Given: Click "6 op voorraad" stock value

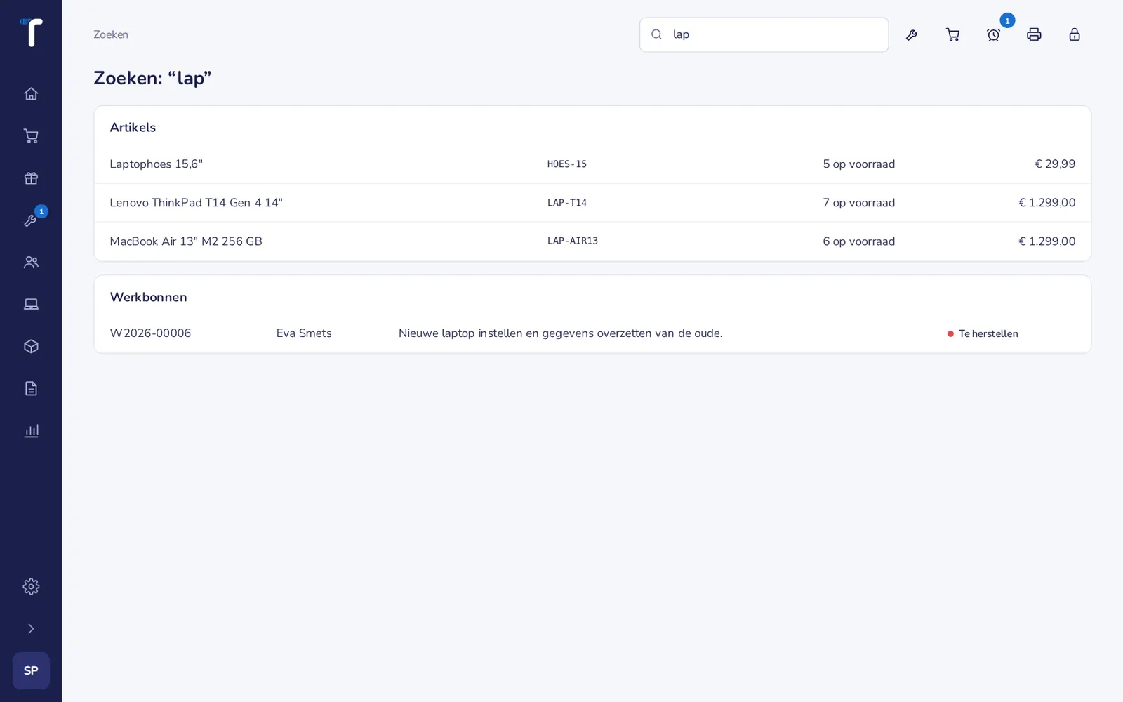Looking at the screenshot, I should [859, 241].
